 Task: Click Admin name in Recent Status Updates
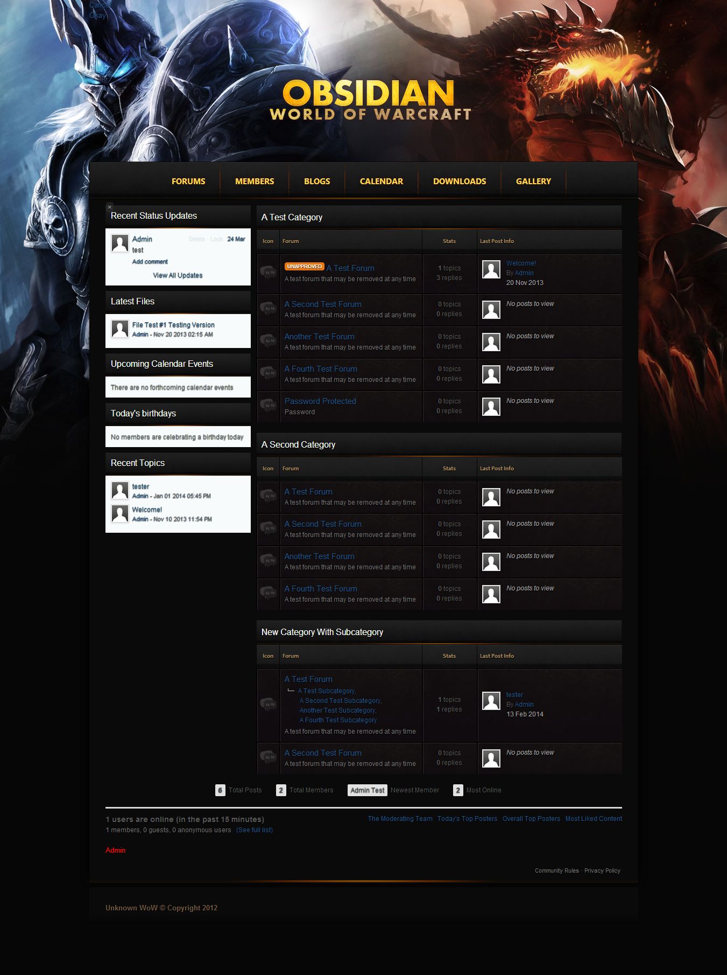(x=142, y=239)
